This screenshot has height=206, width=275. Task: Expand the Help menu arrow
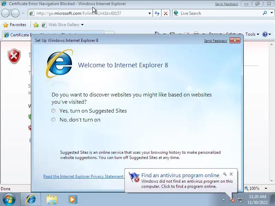coord(270,35)
